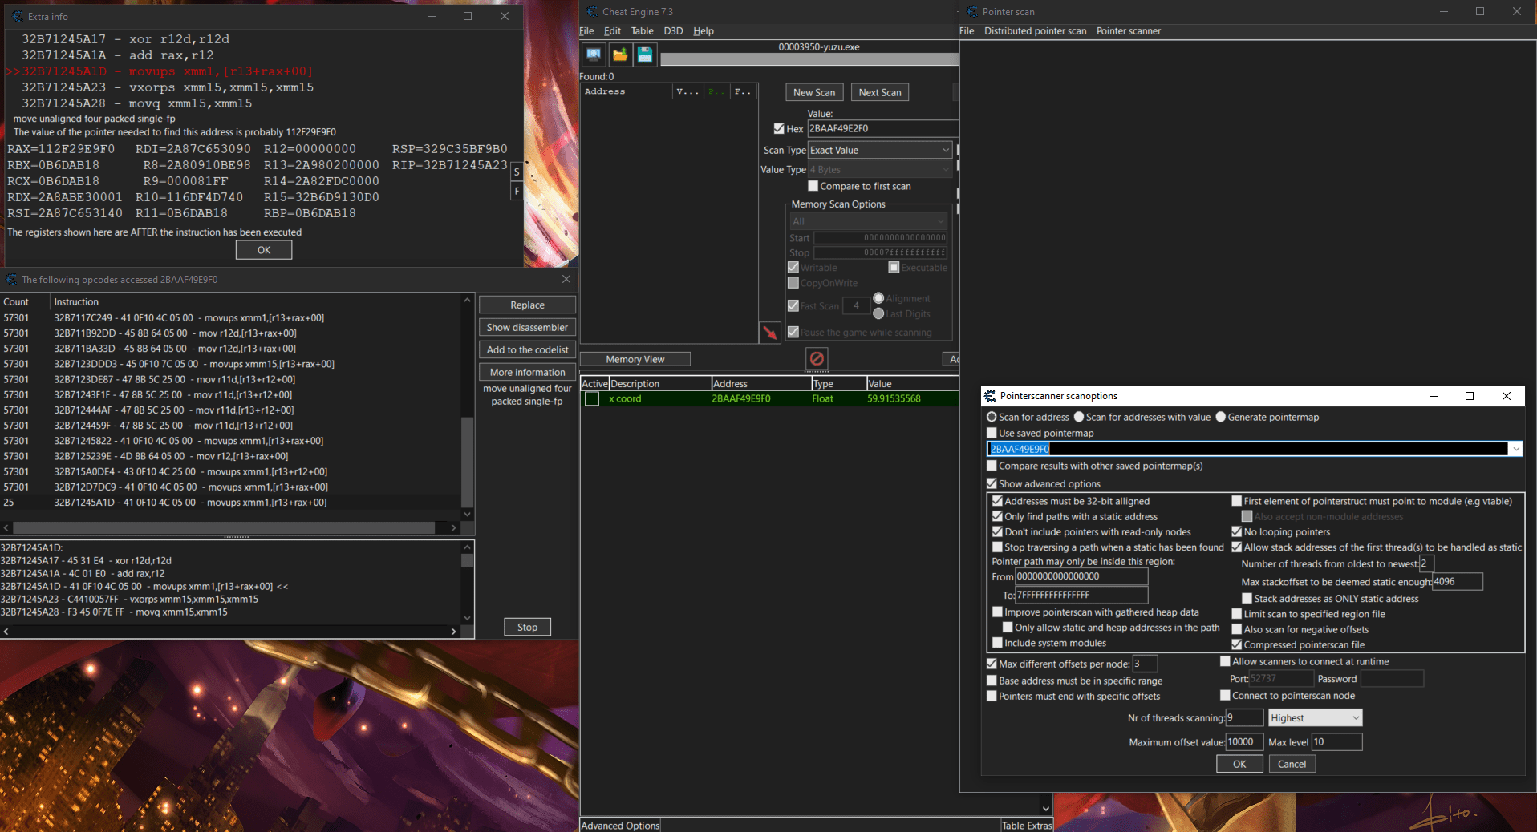
Task: Click the Maximum offset value input field
Action: click(1244, 742)
